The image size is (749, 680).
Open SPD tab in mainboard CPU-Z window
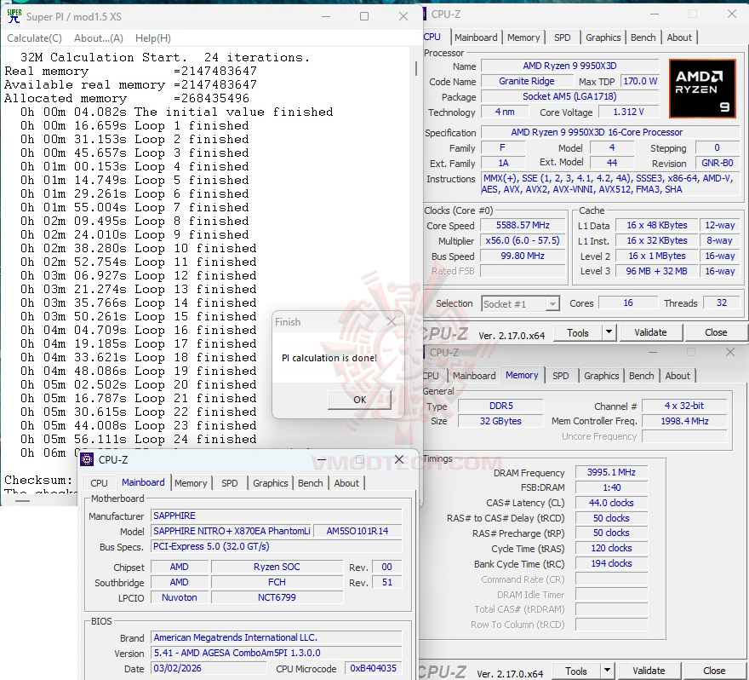pos(229,483)
